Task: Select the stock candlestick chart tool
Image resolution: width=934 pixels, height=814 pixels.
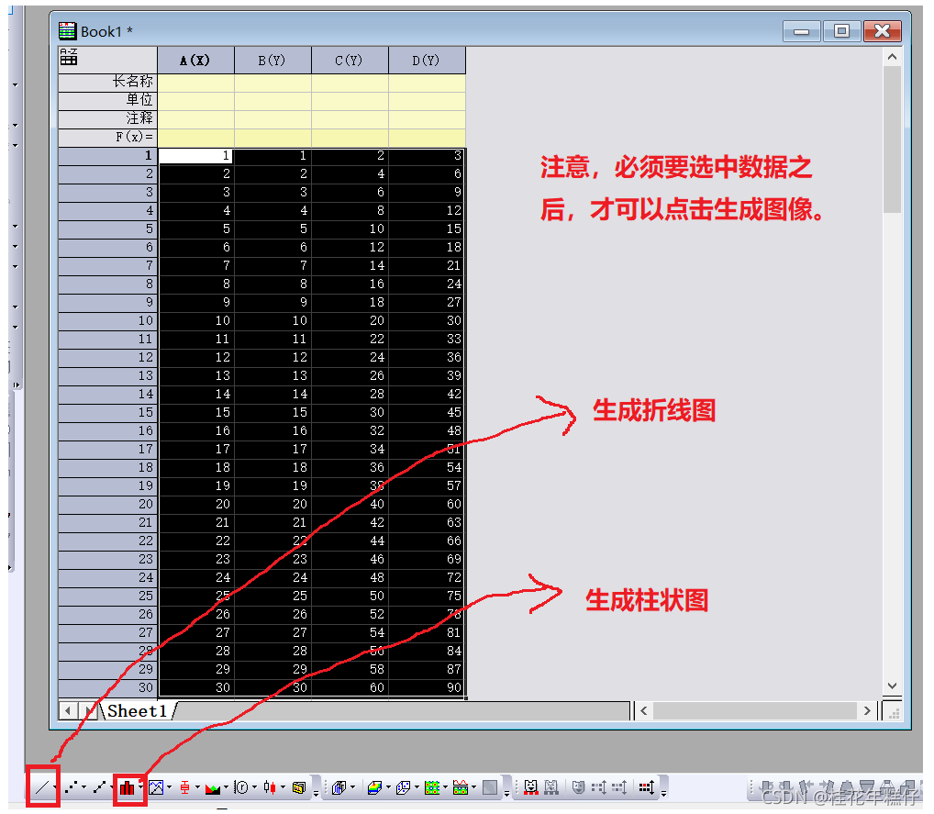Action: coord(269,787)
